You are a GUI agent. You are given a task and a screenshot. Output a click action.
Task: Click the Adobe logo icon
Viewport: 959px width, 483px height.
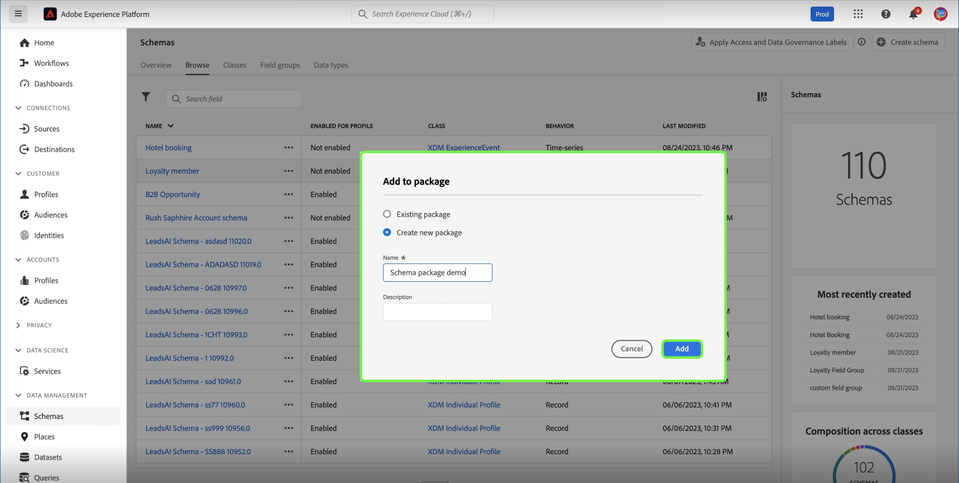click(50, 14)
